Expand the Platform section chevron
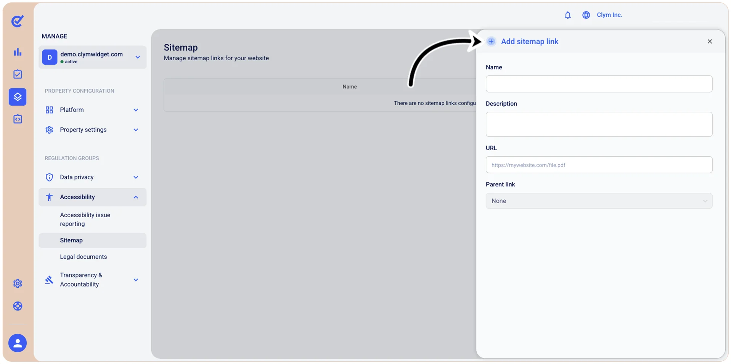 [136, 110]
